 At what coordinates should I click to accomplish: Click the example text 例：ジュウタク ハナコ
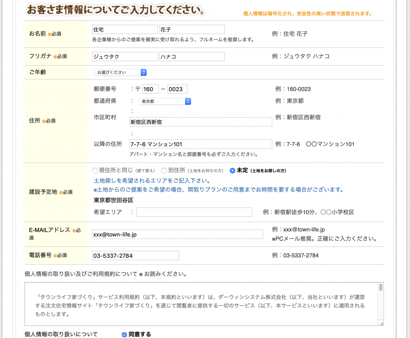(301, 56)
